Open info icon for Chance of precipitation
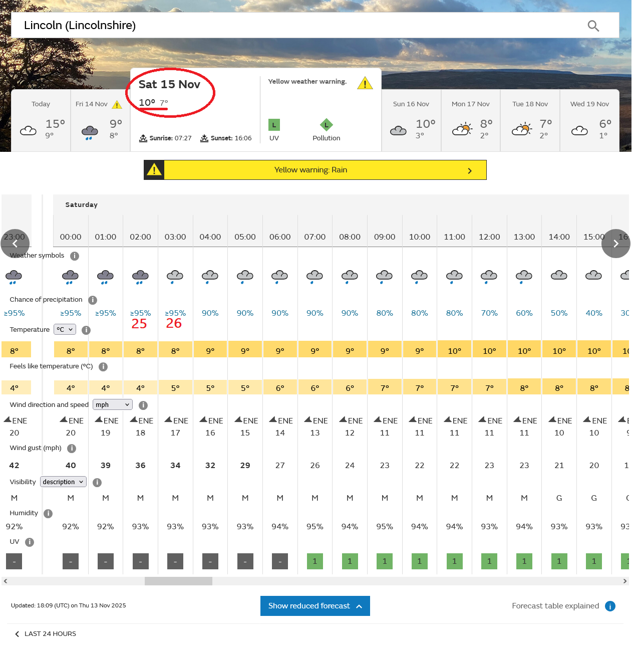The height and width of the screenshot is (646, 633). [93, 300]
